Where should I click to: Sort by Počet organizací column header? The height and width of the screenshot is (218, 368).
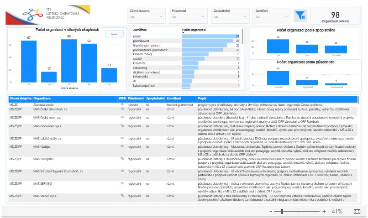click(194, 30)
